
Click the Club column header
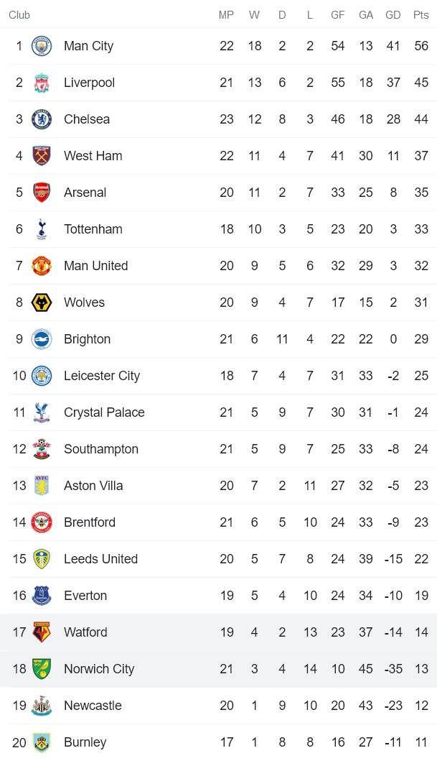tap(19, 14)
